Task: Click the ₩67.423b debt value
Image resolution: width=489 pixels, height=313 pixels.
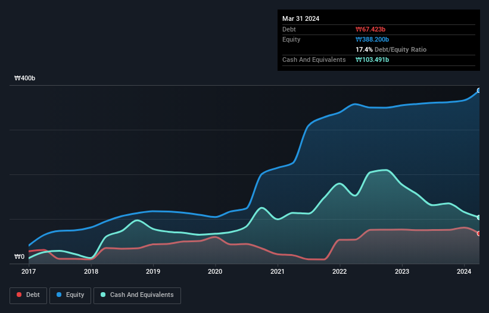Action: coord(370,29)
